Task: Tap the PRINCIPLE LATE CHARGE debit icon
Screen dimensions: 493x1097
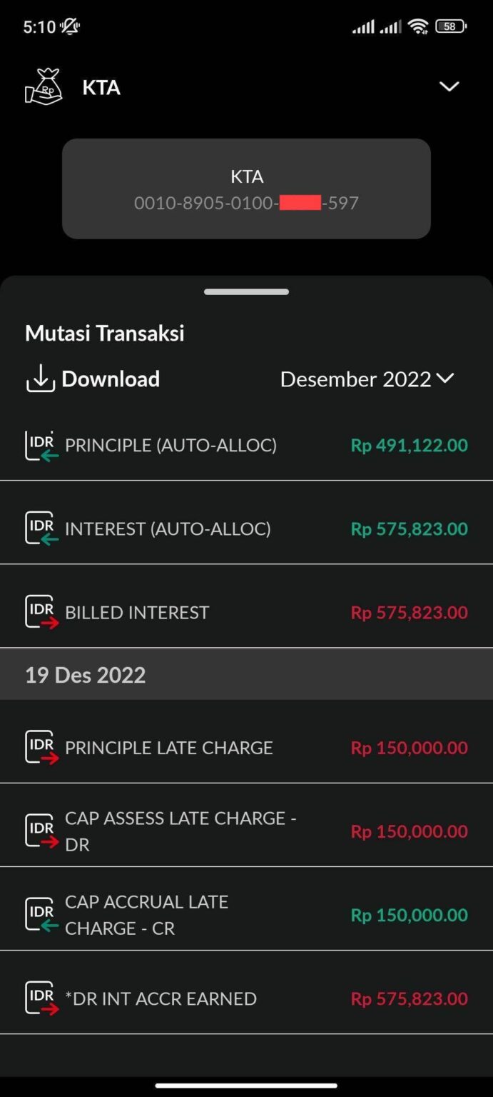Action: pyautogui.click(x=41, y=748)
